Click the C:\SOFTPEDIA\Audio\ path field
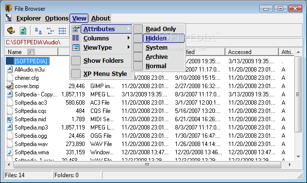The width and height of the screenshot is (307, 183). coord(37,42)
